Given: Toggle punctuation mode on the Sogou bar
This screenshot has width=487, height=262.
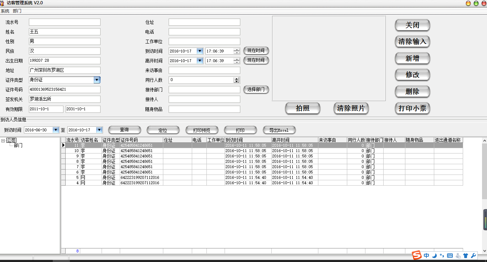Looking at the screenshot, I should tap(442, 256).
